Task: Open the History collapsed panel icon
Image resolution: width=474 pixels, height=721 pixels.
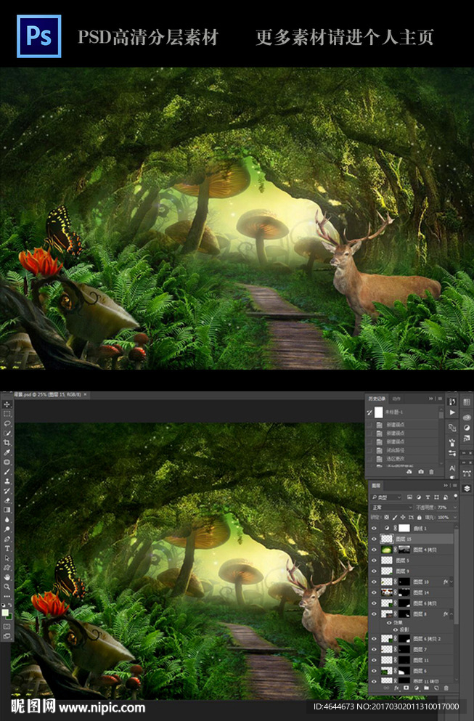Action: coord(452,402)
